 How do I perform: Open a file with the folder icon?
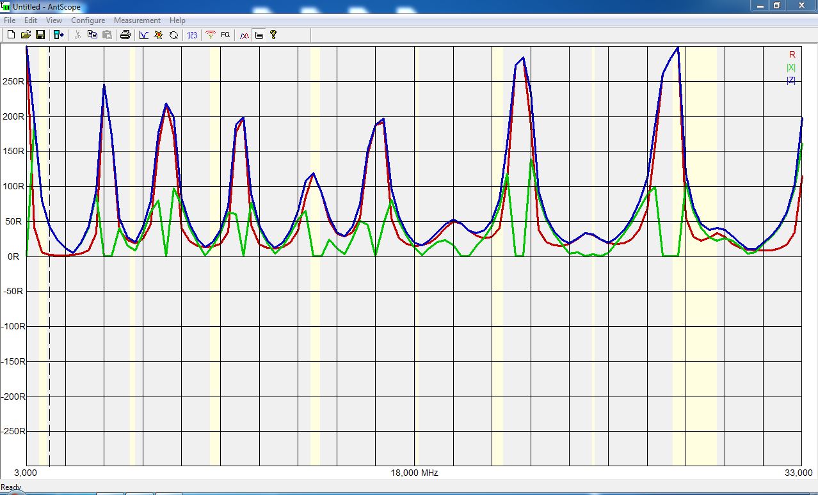(26, 35)
